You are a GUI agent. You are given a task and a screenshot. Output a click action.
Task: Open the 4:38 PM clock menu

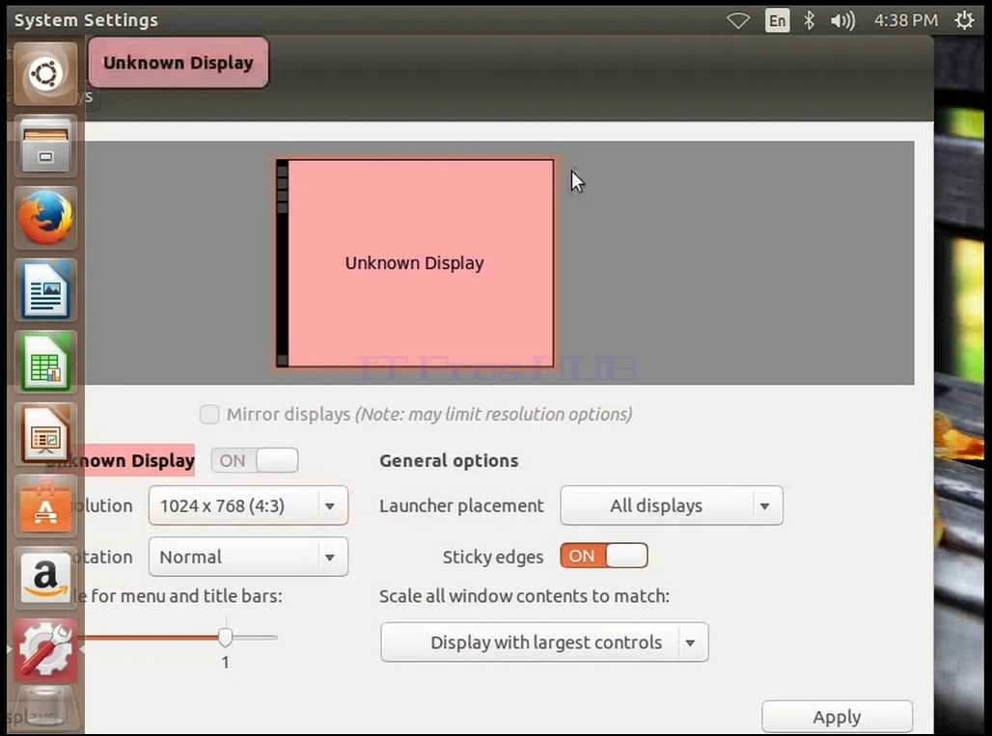(x=906, y=21)
